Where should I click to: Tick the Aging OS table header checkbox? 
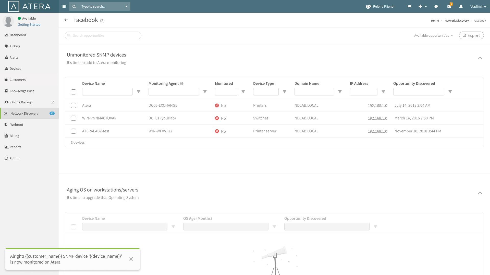[73, 227]
